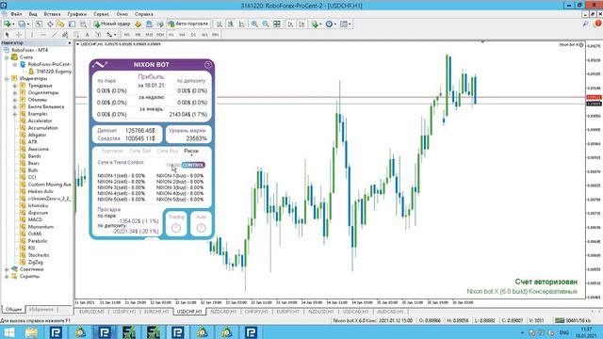Screen dimensions: 603x339
Task: Select the text label A tool
Action: point(88,35)
